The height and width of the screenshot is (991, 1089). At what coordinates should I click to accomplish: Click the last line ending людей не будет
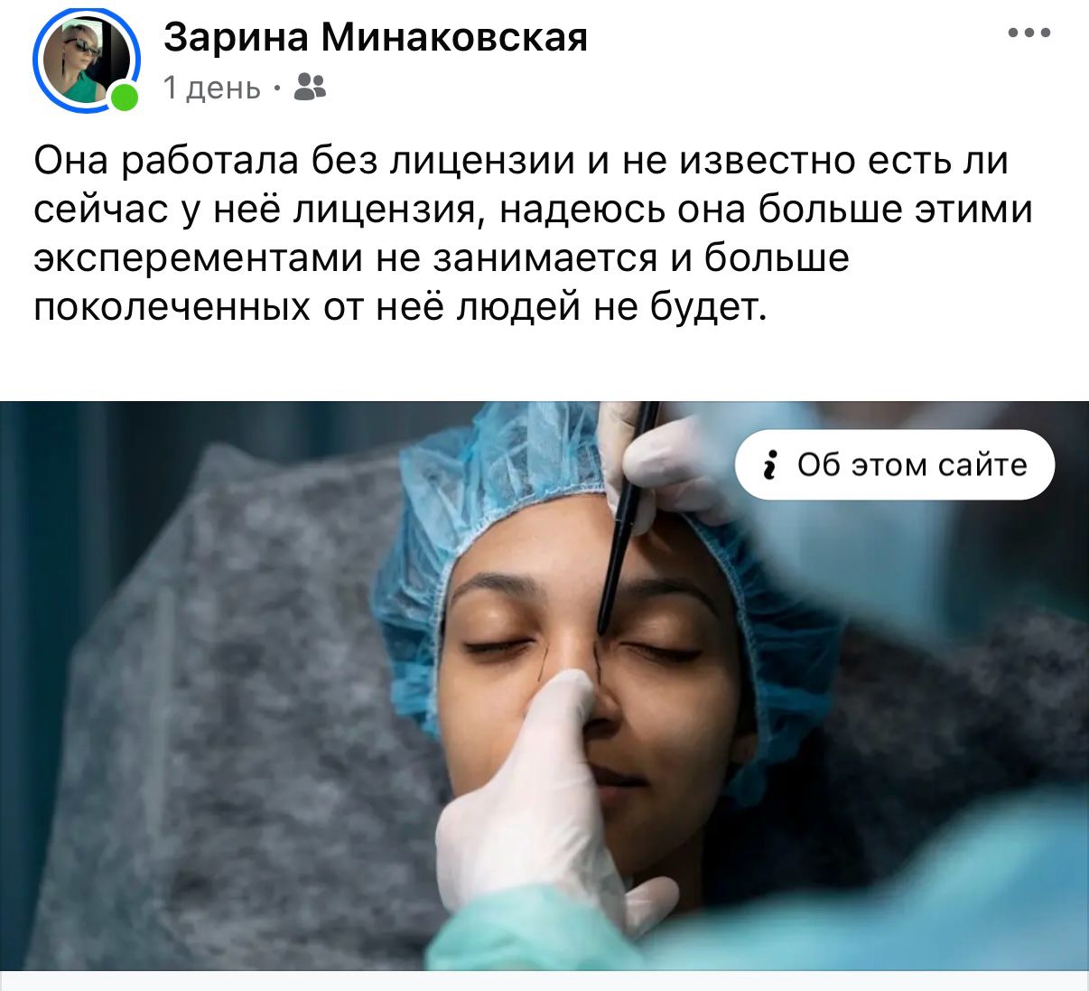[400, 307]
